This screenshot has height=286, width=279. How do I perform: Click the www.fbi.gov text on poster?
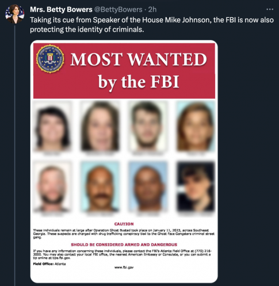124,267
